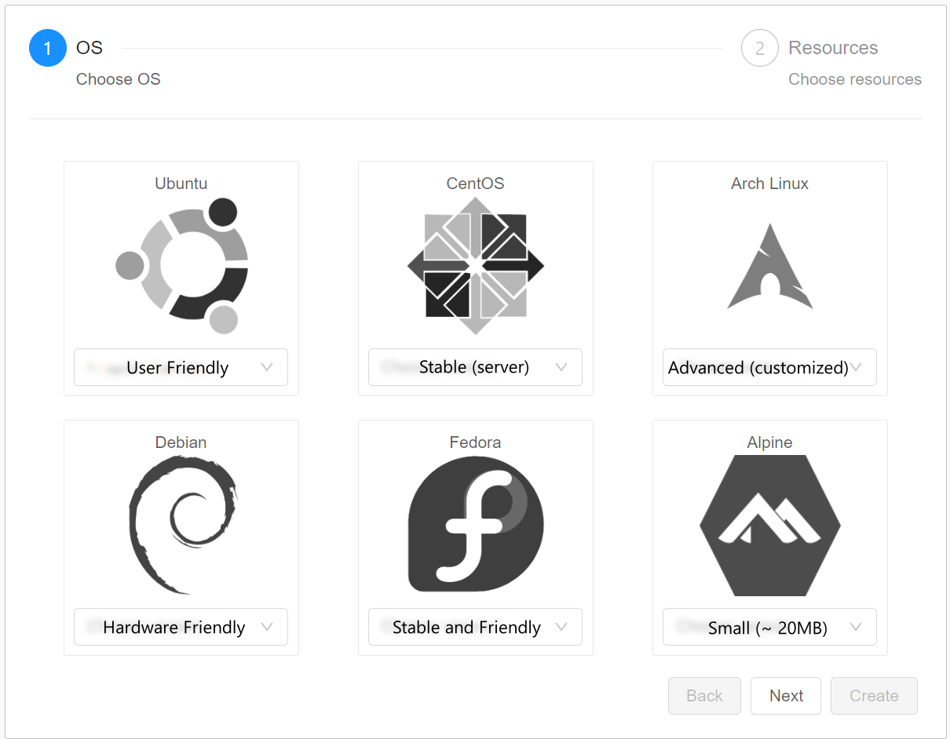
Task: Click the step 2 circle icon
Action: [759, 48]
